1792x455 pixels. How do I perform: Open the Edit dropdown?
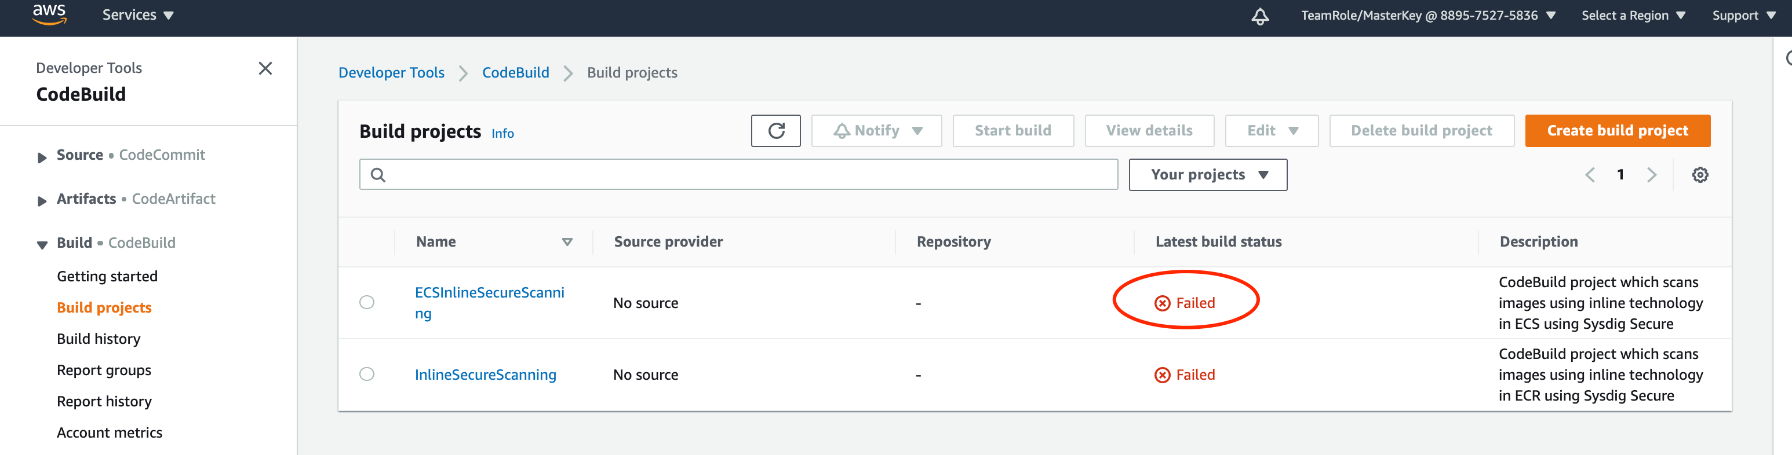(1272, 131)
